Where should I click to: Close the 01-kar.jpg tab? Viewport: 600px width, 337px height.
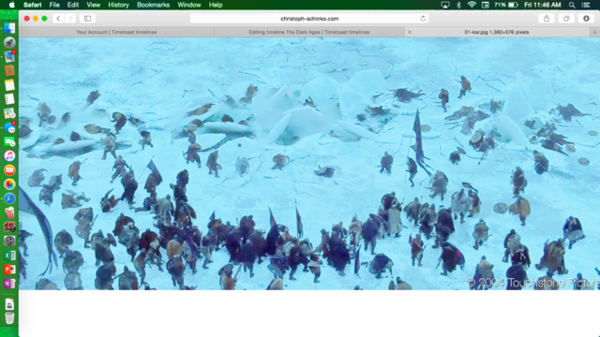pyautogui.click(x=410, y=32)
